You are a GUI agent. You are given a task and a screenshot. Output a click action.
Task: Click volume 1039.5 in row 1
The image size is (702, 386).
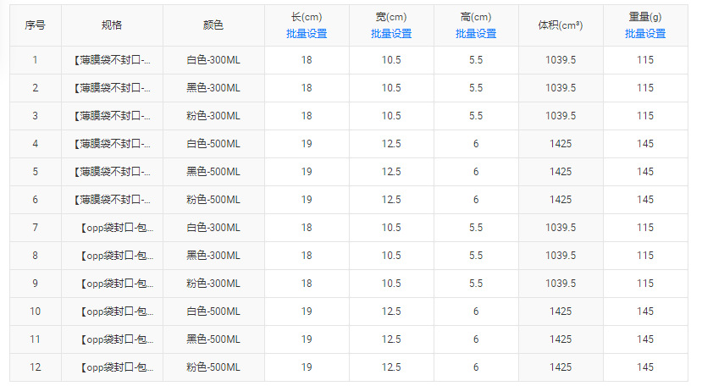coord(561,60)
